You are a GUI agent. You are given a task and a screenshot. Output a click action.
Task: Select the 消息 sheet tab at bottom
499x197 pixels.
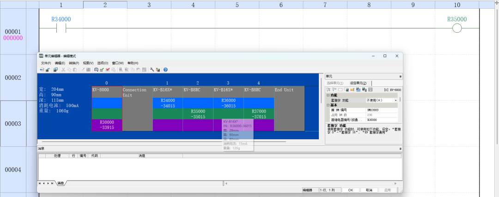coord(60,183)
